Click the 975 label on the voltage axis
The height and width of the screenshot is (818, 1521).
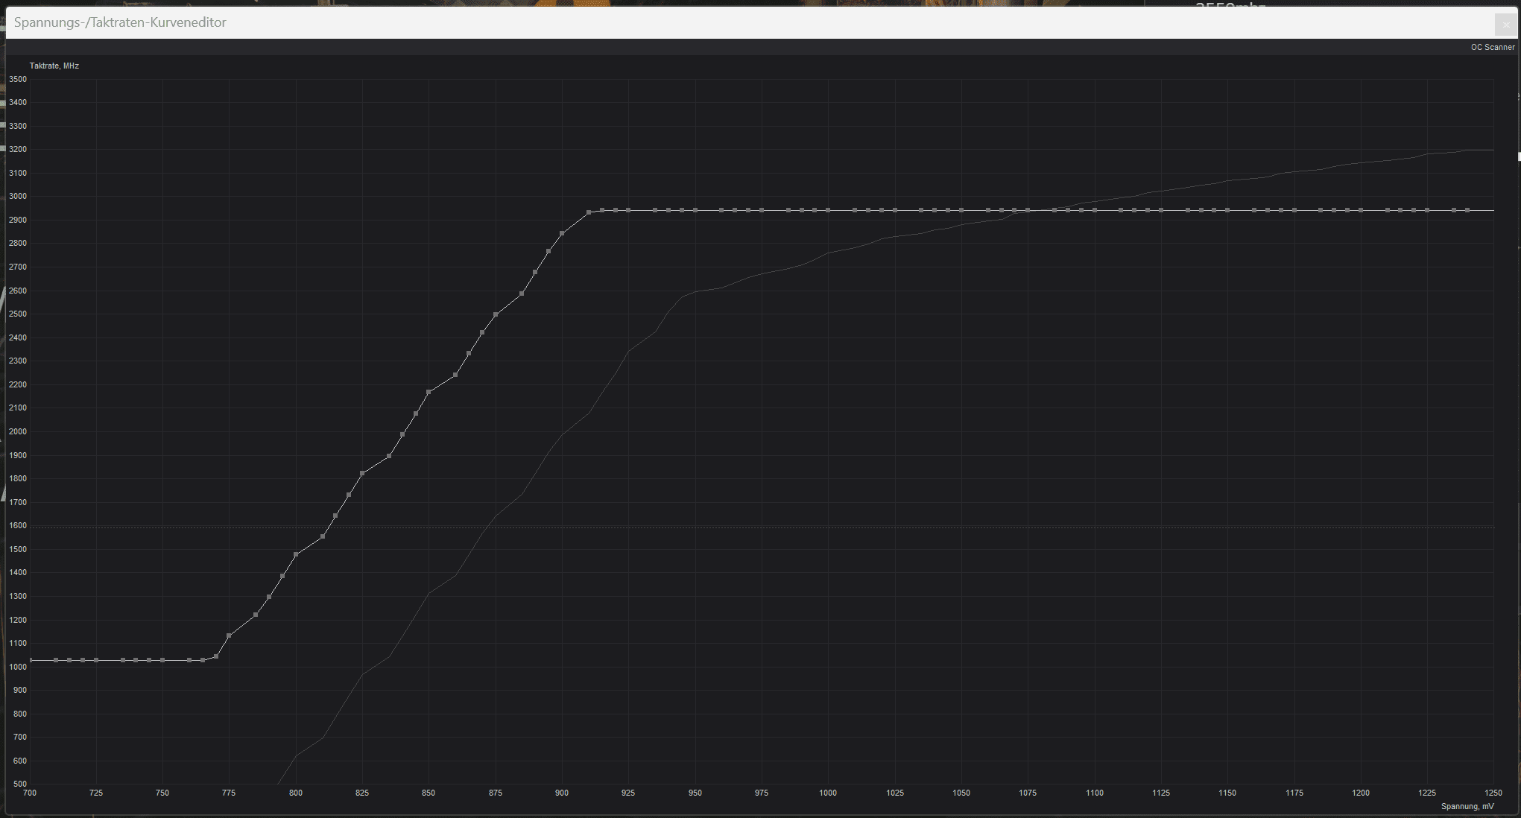[762, 793]
